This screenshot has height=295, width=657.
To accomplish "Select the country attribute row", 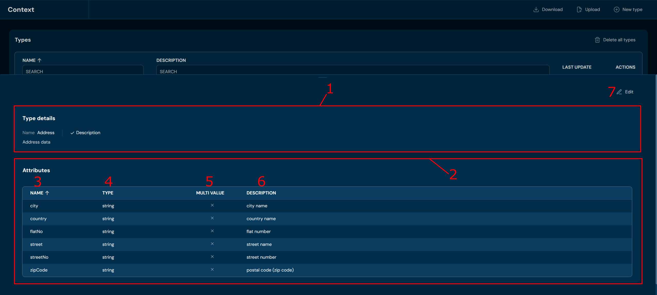I will pyautogui.click(x=38, y=219).
